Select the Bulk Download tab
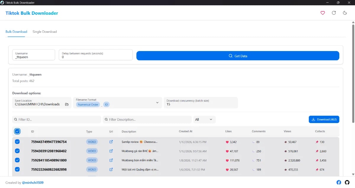 click(16, 32)
